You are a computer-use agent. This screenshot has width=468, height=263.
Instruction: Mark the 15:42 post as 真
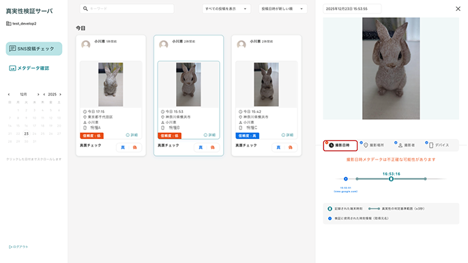[278, 147]
